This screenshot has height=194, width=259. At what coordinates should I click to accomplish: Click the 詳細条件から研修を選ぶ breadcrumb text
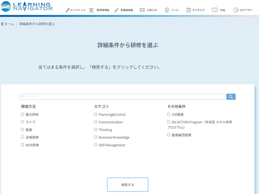point(37,24)
